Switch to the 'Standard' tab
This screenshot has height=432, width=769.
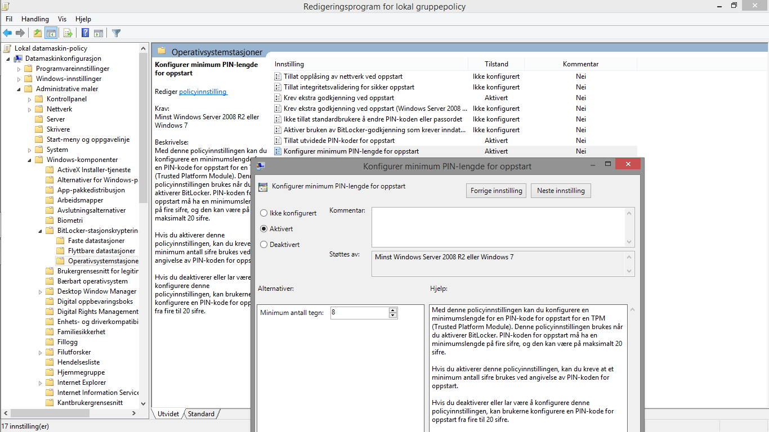click(201, 414)
